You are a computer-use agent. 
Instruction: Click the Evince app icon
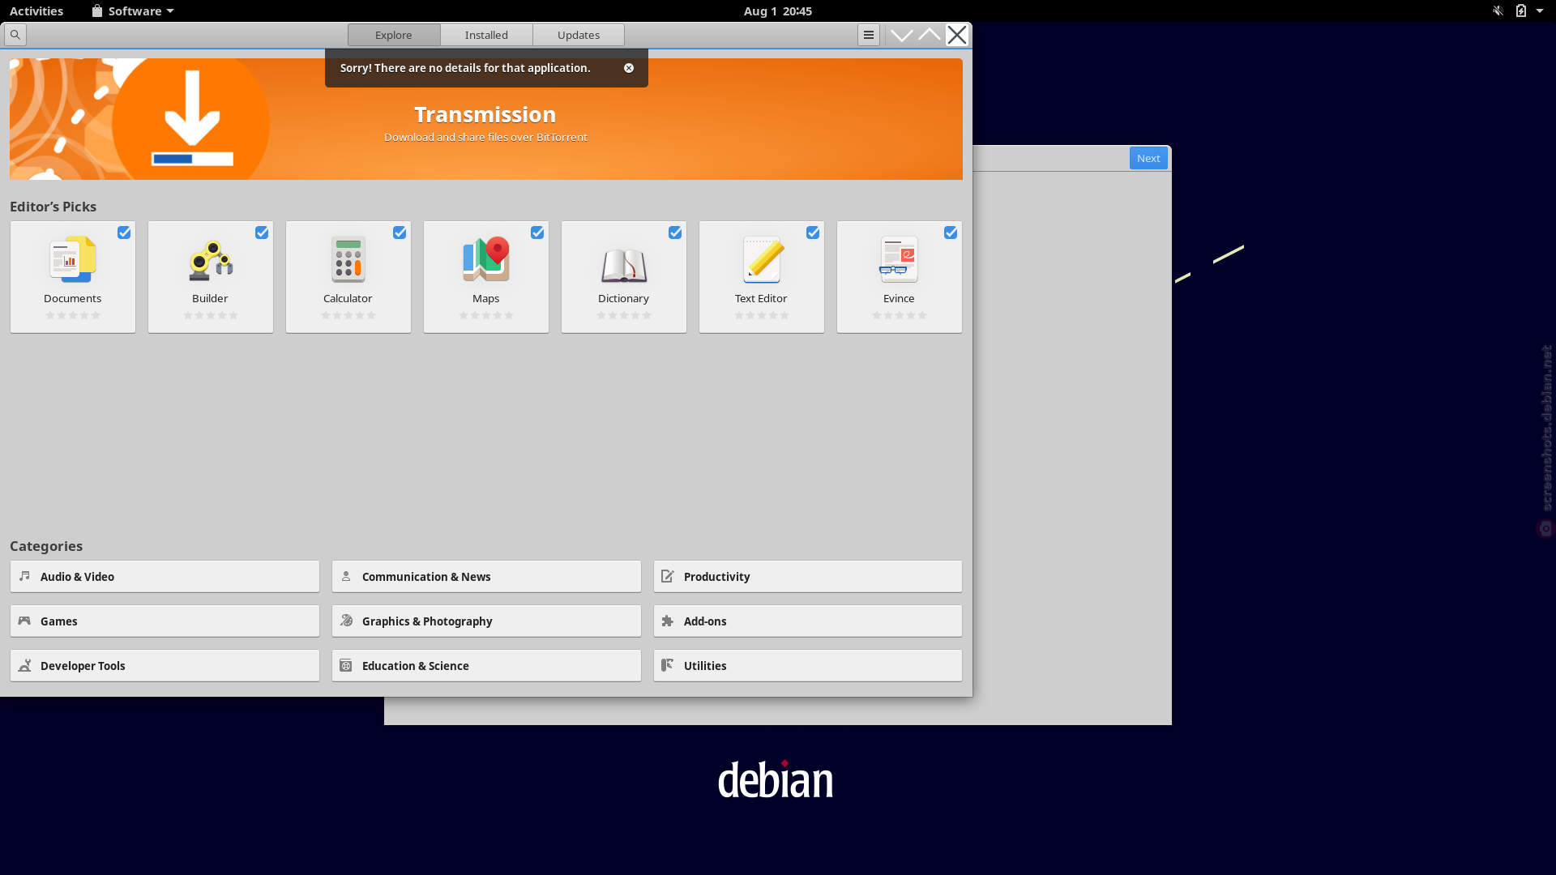coord(899,259)
